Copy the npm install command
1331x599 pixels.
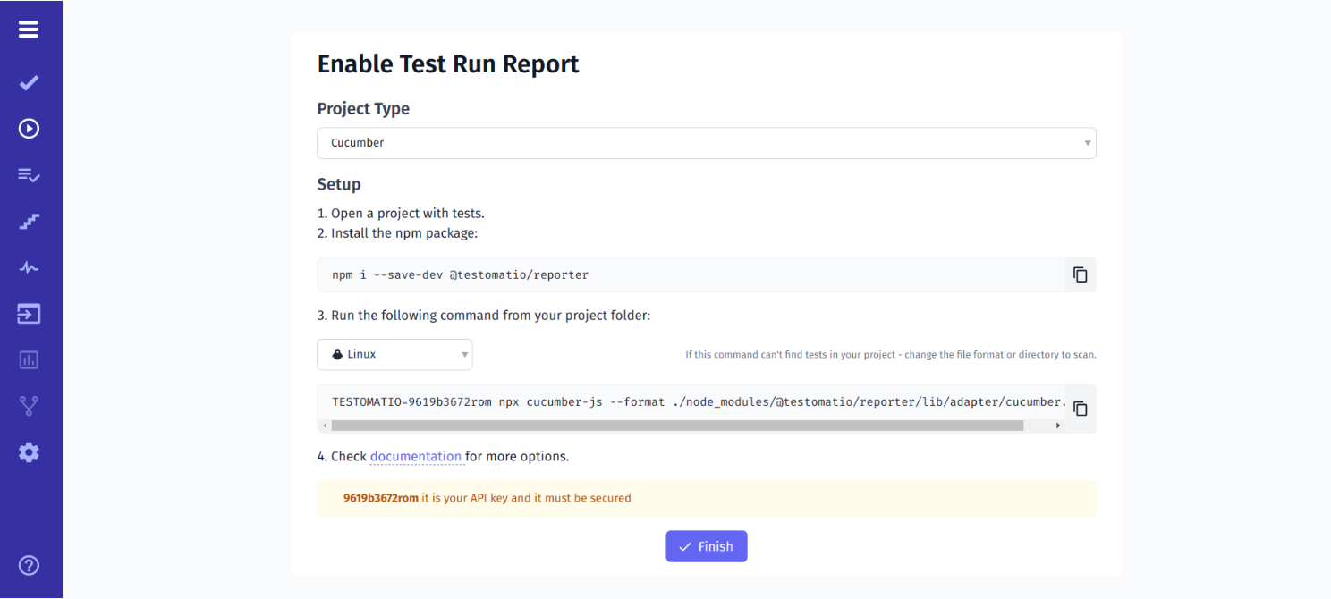(x=1080, y=274)
